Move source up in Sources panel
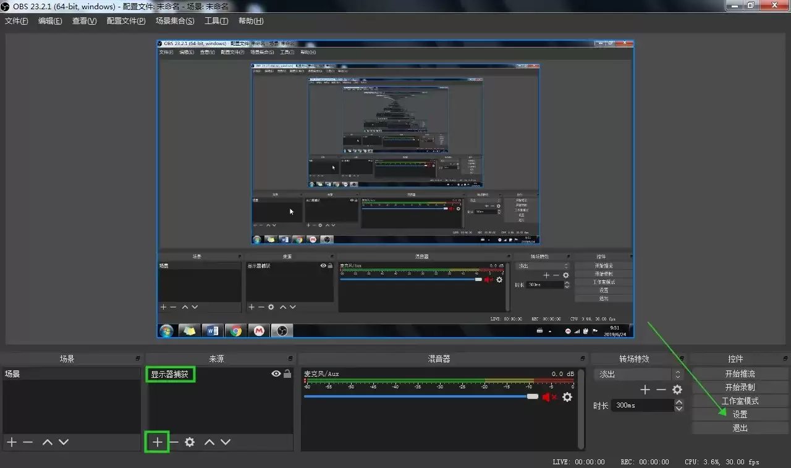Image resolution: width=791 pixels, height=468 pixels. 209,442
